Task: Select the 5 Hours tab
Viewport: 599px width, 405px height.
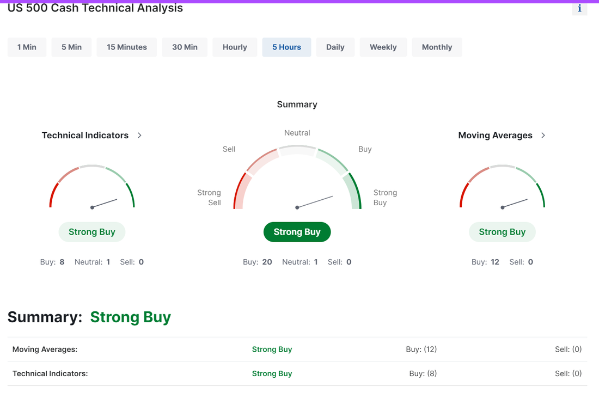Action: (286, 47)
